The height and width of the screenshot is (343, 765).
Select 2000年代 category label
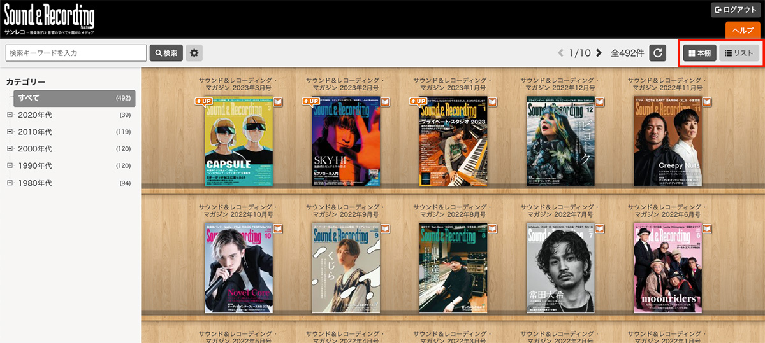(35, 150)
